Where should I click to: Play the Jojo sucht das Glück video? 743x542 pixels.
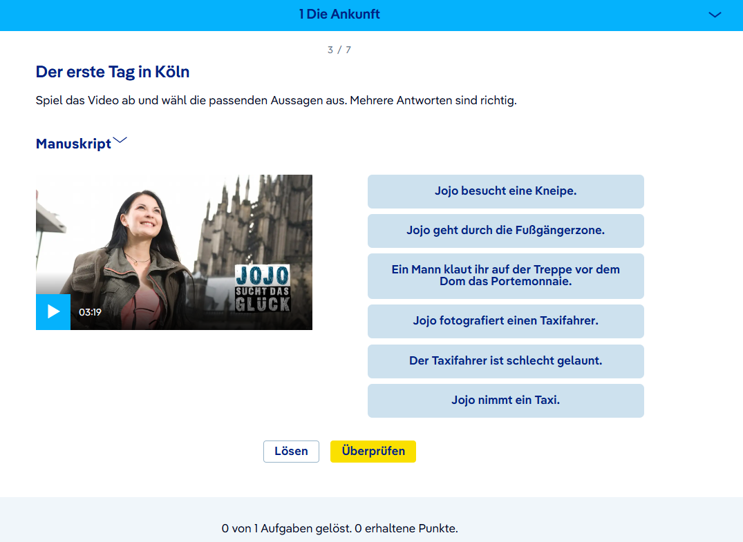pyautogui.click(x=53, y=312)
